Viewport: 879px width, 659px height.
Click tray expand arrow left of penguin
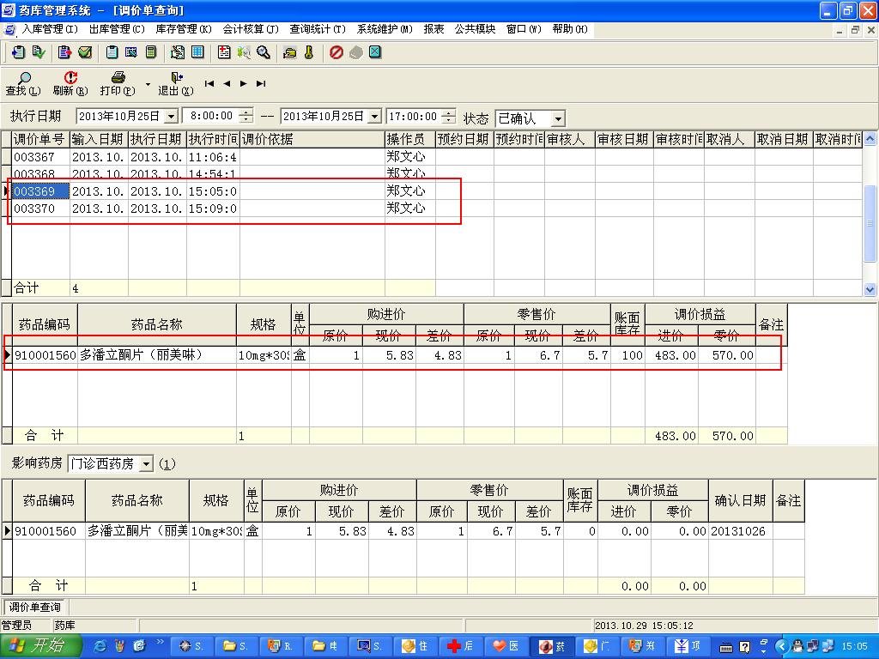(781, 647)
